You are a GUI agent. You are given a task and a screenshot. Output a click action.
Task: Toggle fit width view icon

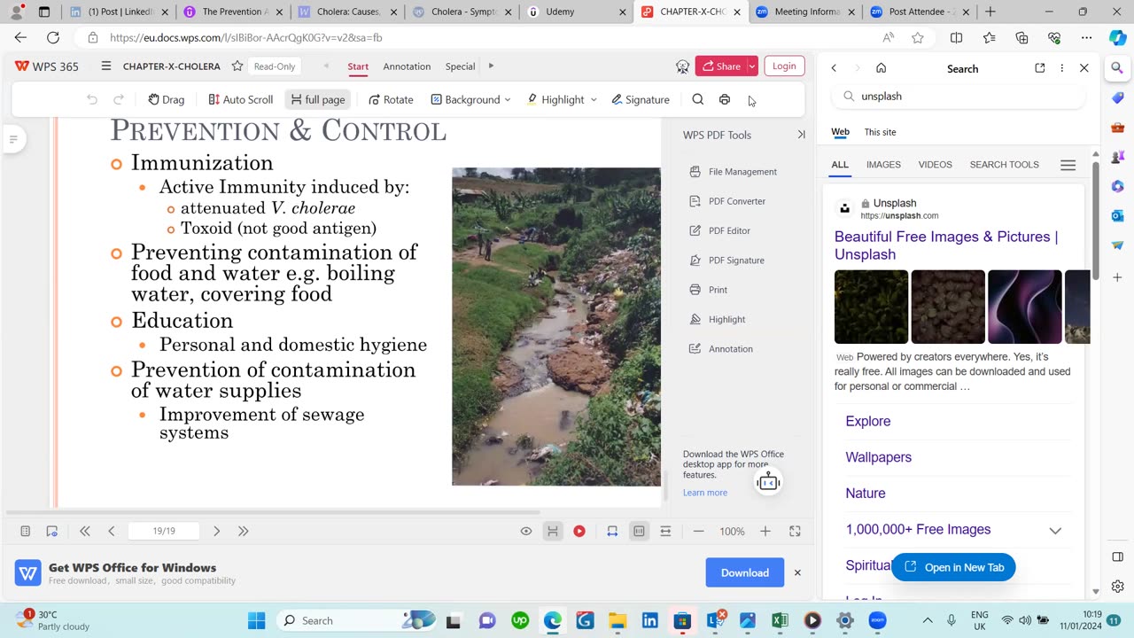click(612, 531)
